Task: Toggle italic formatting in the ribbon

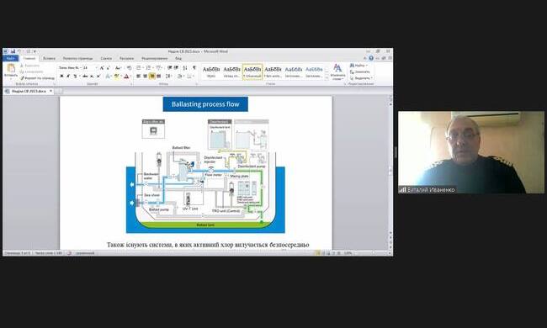Action: (68, 76)
